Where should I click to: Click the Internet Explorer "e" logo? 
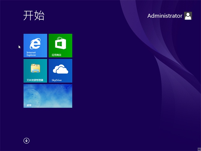pyautogui.click(x=35, y=43)
